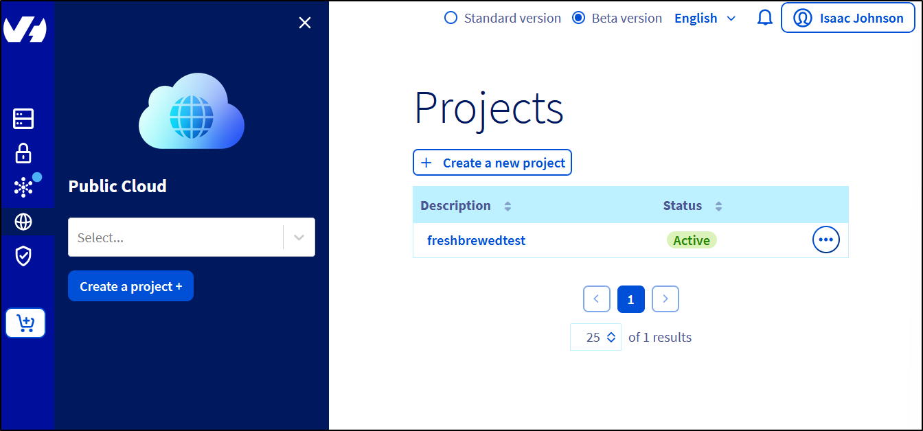
Task: Open the shopping cart icon
Action: (x=25, y=323)
